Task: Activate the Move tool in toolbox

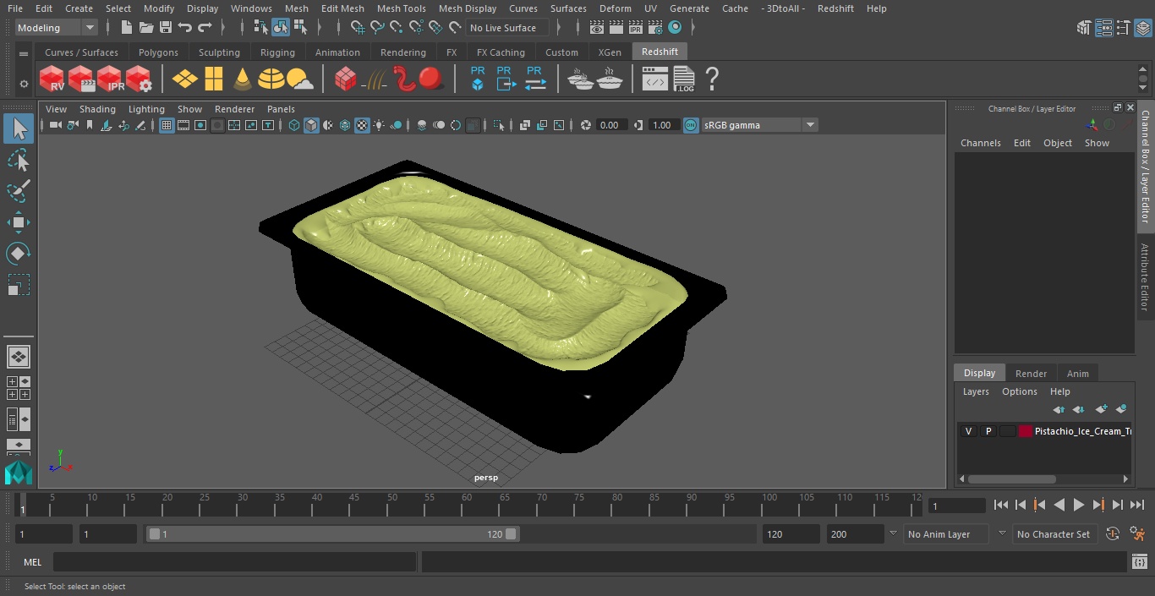Action: [x=19, y=222]
